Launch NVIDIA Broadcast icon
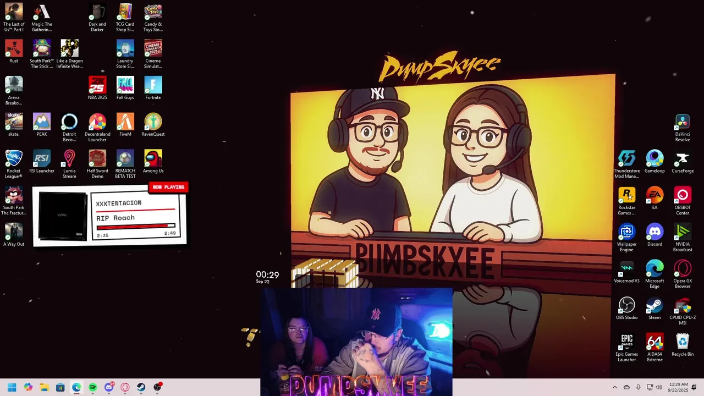704x396 pixels. point(683,238)
